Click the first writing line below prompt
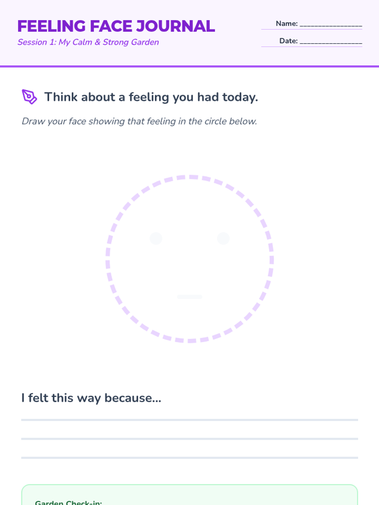This screenshot has height=505, width=379. [x=189, y=420]
